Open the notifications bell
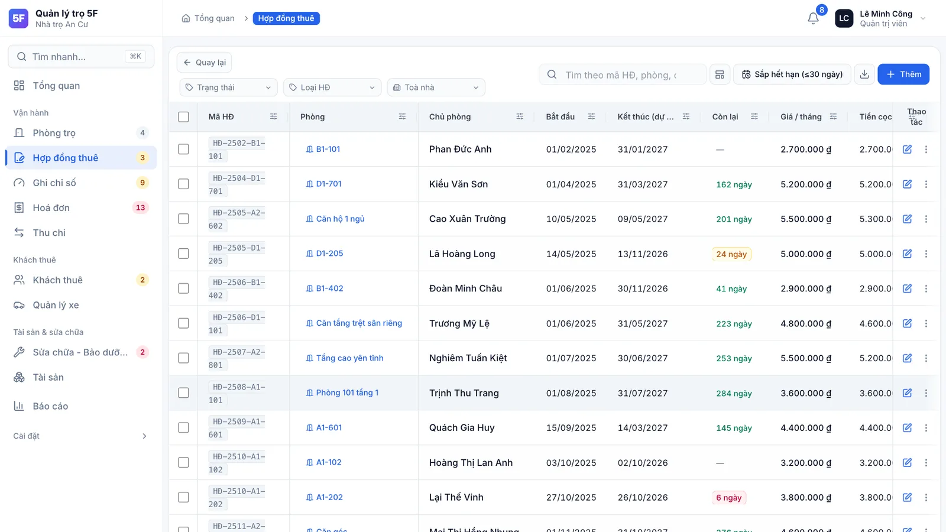 point(814,18)
